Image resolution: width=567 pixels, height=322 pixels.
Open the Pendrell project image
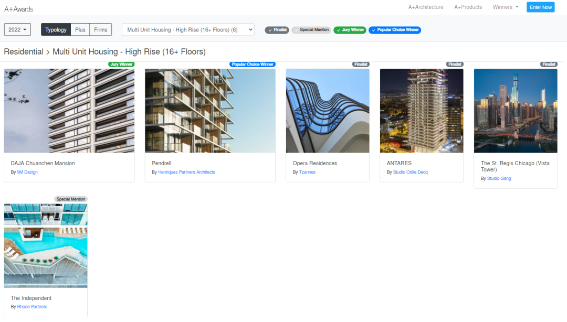(x=210, y=111)
